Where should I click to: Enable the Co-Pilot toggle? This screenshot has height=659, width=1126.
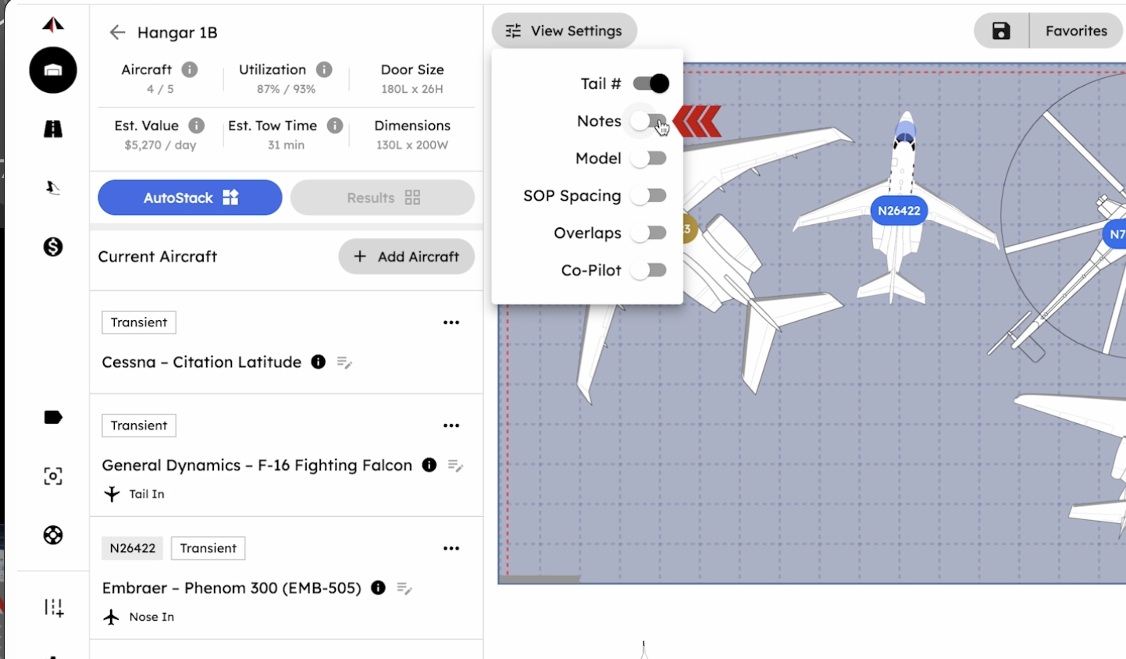pos(649,270)
